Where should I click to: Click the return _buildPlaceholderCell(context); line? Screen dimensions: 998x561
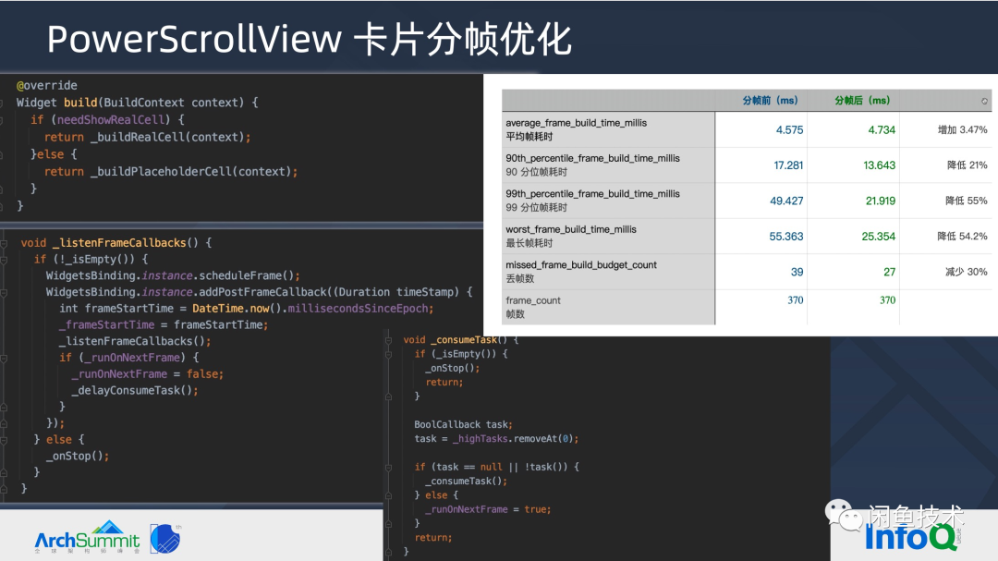171,171
